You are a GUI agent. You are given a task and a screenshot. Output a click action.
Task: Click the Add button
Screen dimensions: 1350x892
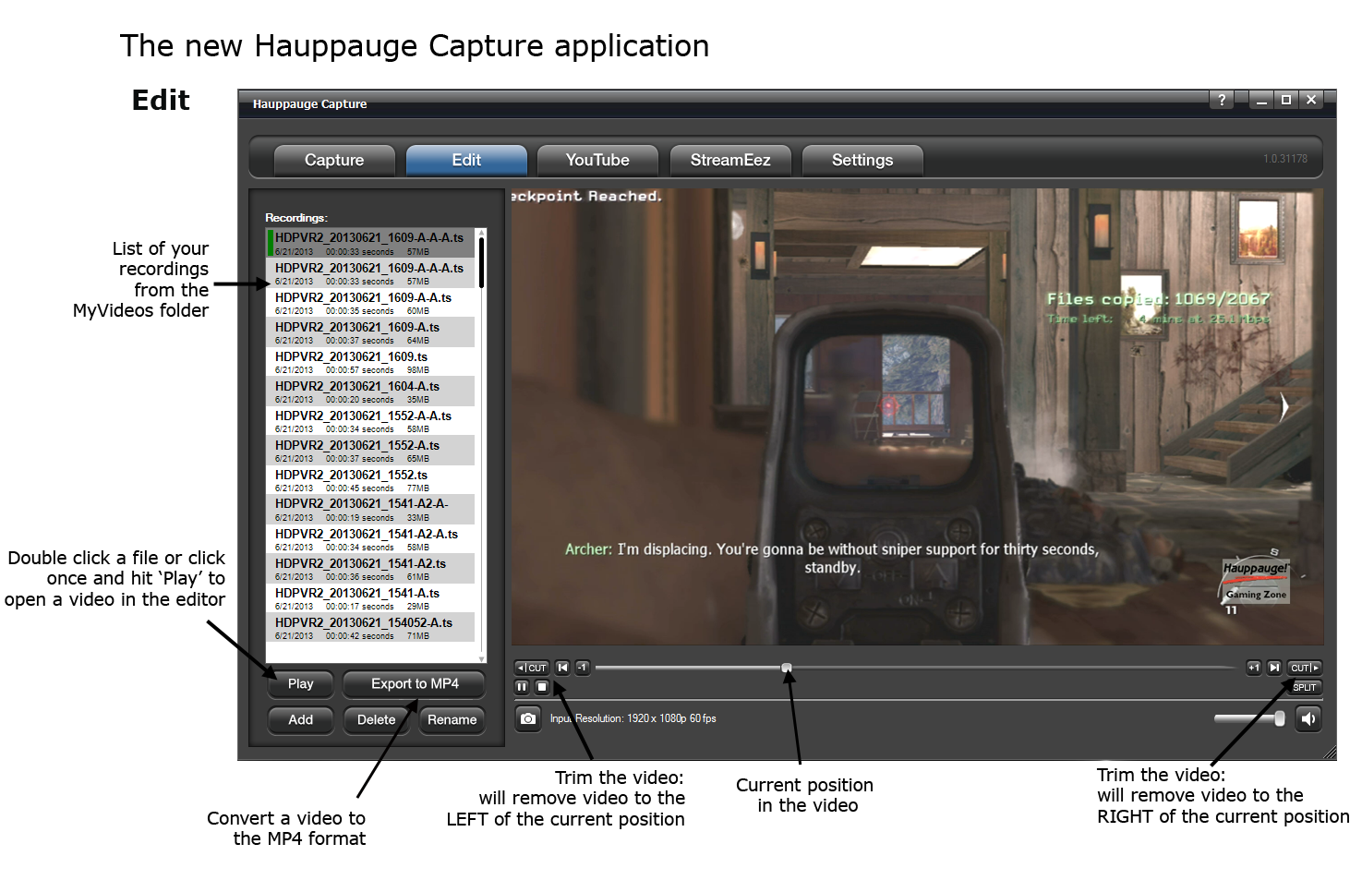[x=300, y=719]
